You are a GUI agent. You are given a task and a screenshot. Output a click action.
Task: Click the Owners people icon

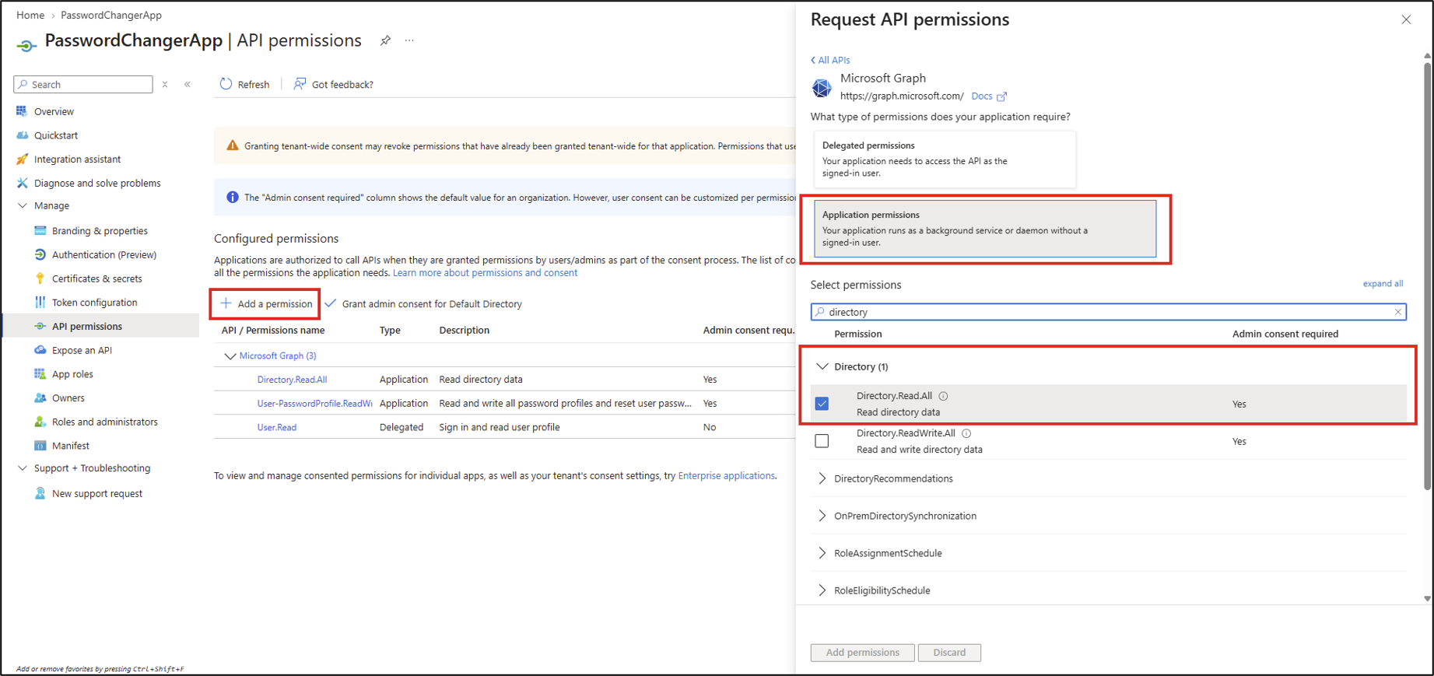[40, 398]
